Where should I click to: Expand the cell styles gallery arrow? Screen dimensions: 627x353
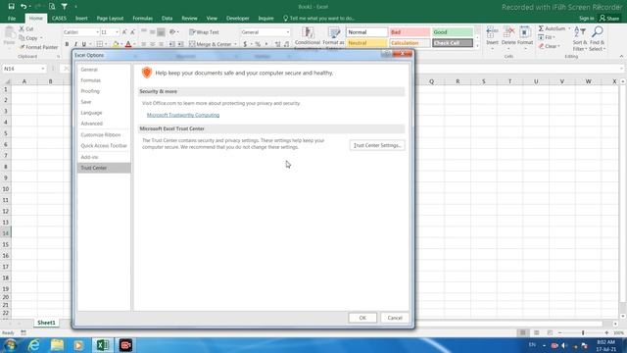477,46
